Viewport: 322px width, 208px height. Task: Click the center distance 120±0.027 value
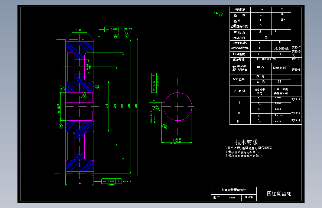click(280, 68)
